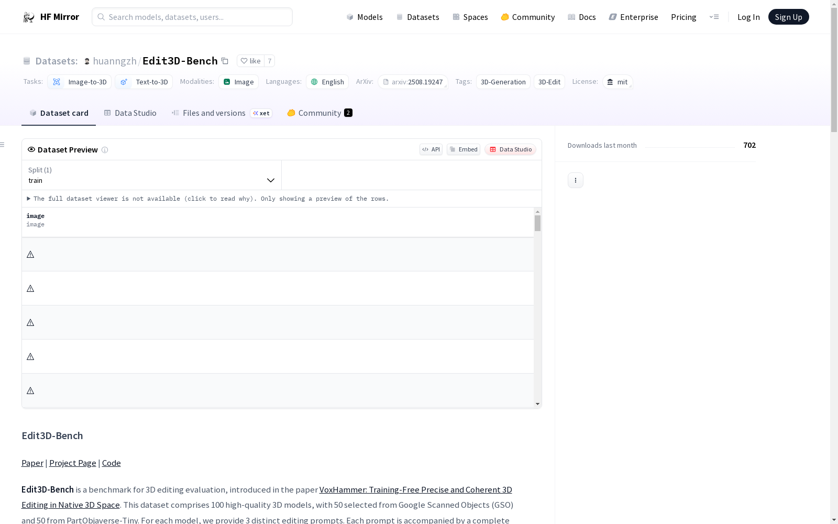Image resolution: width=838 pixels, height=524 pixels.
Task: Open the arxiv:2508.19247 tag
Action: tap(413, 82)
